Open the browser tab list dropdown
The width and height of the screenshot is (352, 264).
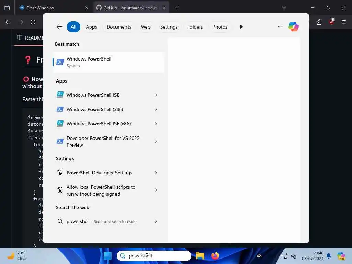point(284,8)
